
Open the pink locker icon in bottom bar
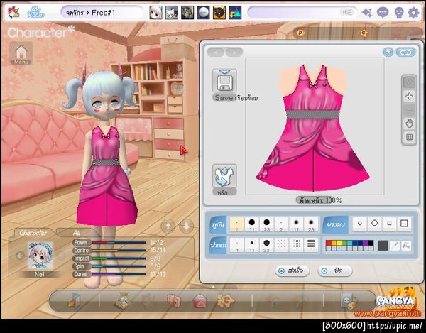(174, 301)
